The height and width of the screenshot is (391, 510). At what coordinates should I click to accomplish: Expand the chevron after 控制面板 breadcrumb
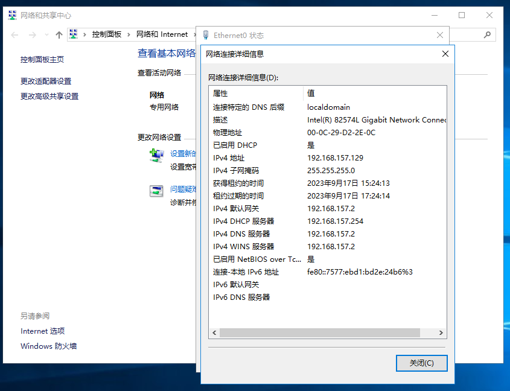click(x=129, y=34)
